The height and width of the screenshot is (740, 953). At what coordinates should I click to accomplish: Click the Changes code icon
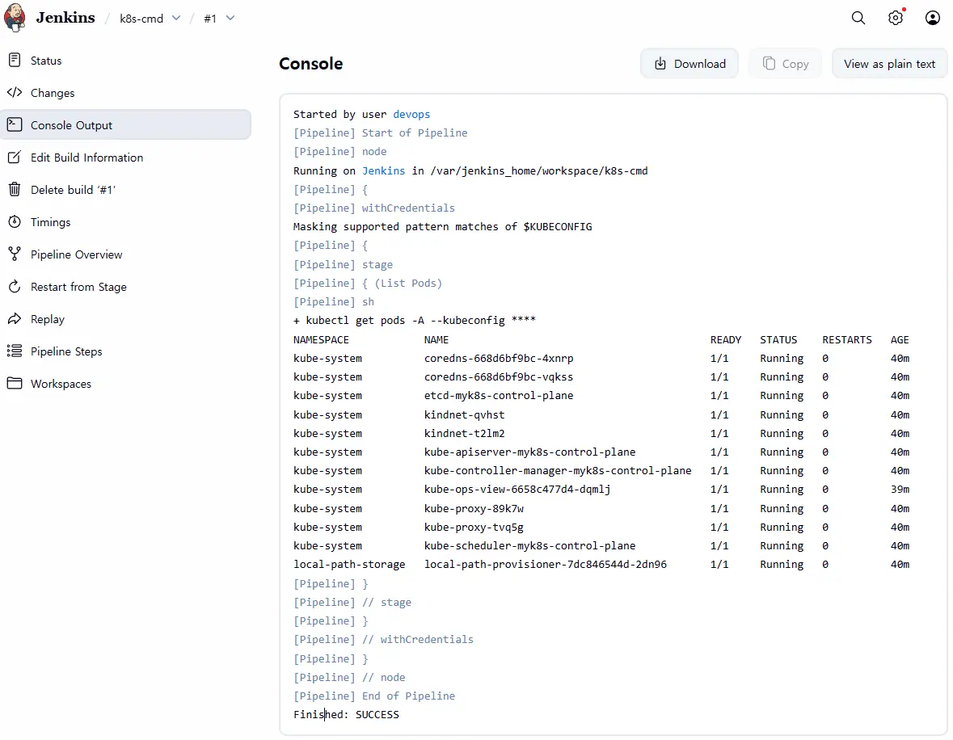pyautogui.click(x=15, y=93)
